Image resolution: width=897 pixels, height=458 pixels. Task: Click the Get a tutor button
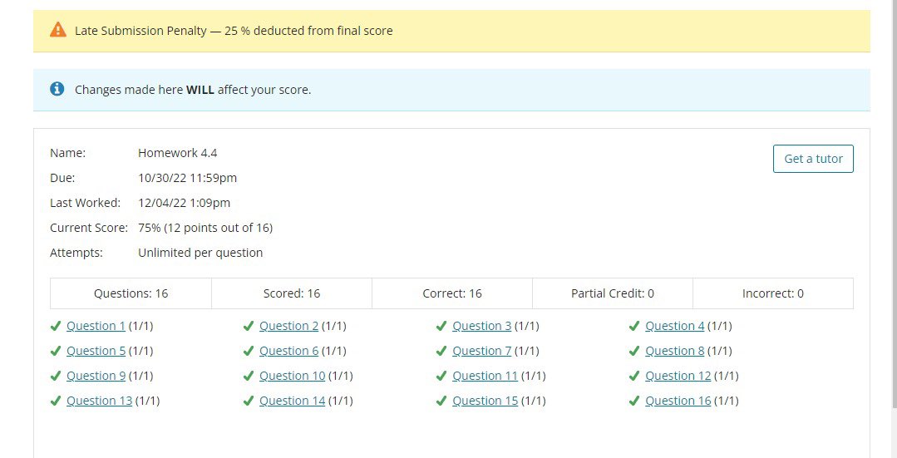[x=813, y=159]
